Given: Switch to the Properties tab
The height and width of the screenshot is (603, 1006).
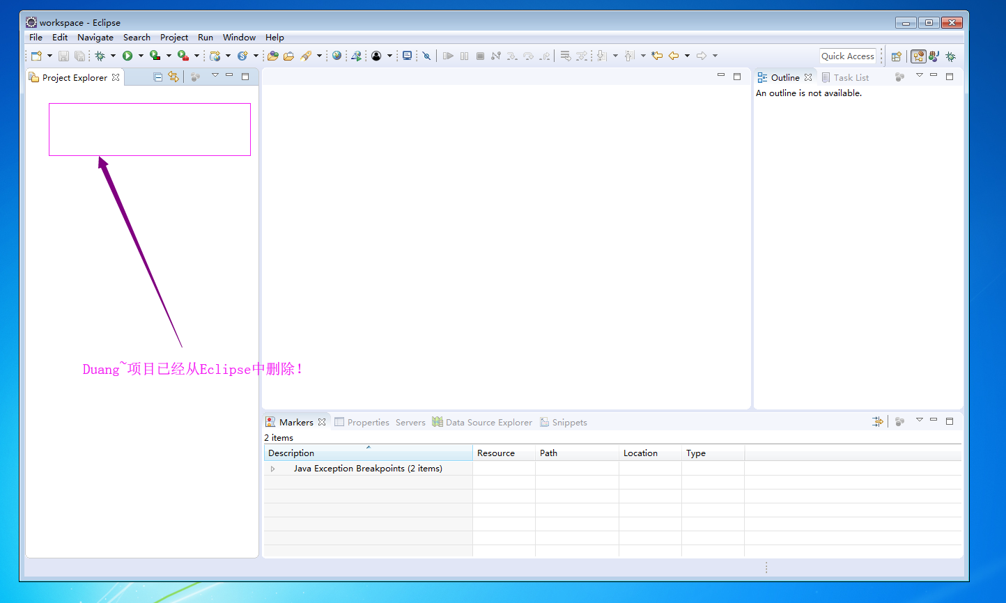Looking at the screenshot, I should click(x=362, y=423).
